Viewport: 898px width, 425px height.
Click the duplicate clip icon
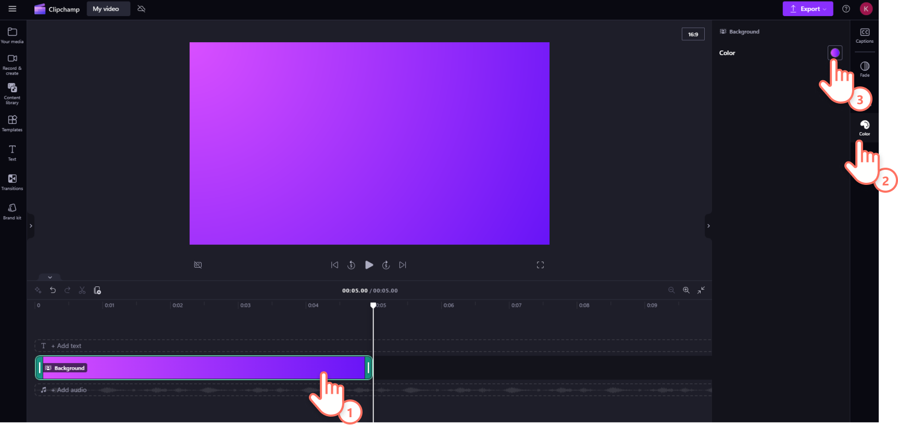[x=97, y=290]
